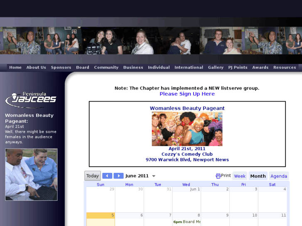This screenshot has width=302, height=226.
Task: Open the Home menu item
Action: pyautogui.click(x=15, y=67)
